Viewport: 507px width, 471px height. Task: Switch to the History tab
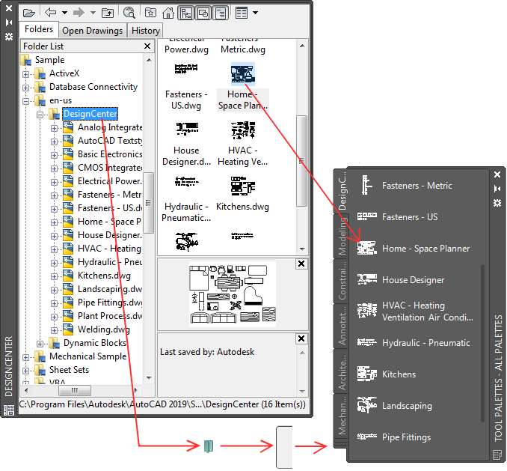pos(145,31)
